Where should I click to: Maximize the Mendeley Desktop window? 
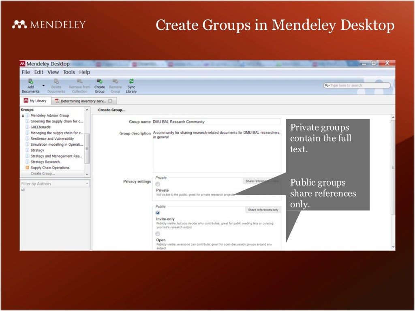(x=374, y=63)
